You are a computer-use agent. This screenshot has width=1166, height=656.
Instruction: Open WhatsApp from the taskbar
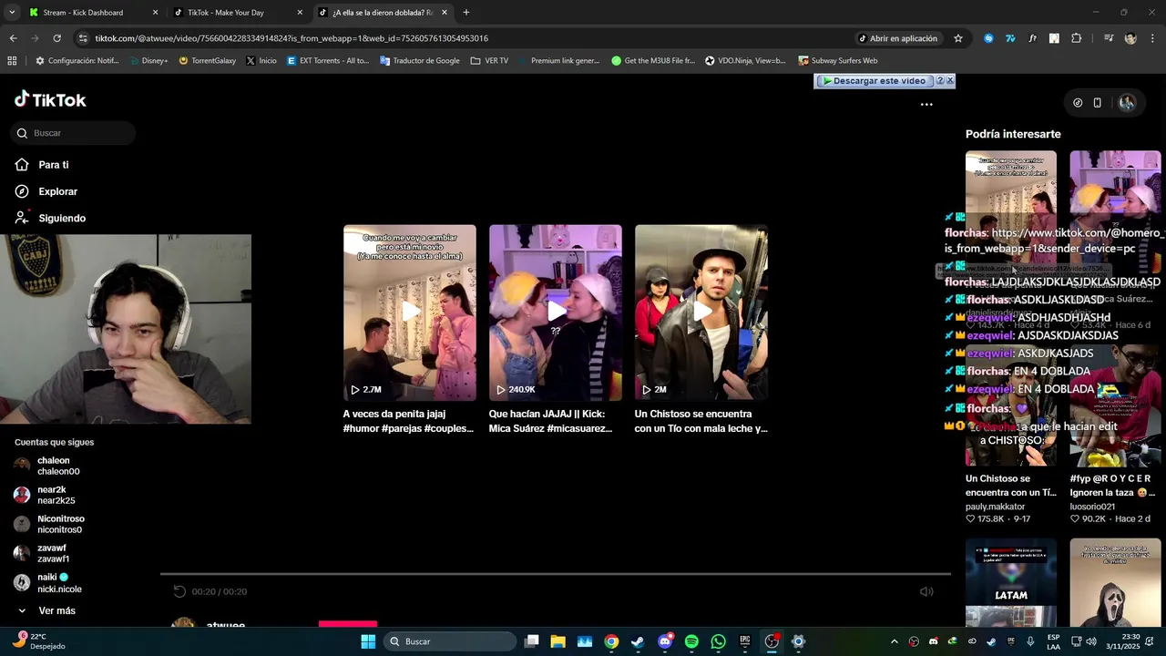click(719, 641)
